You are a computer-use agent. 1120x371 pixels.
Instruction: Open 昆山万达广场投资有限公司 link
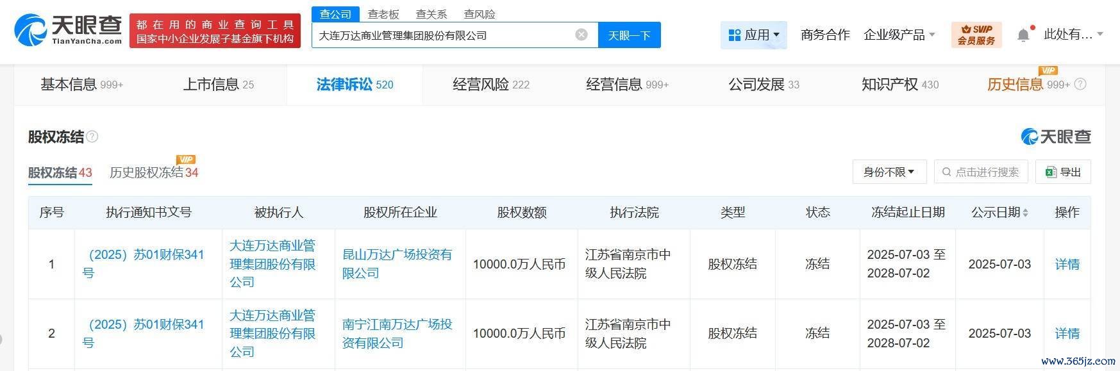click(x=397, y=263)
